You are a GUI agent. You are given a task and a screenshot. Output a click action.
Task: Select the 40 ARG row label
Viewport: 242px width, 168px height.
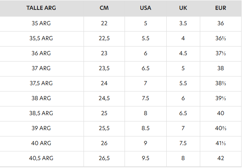click(41, 143)
